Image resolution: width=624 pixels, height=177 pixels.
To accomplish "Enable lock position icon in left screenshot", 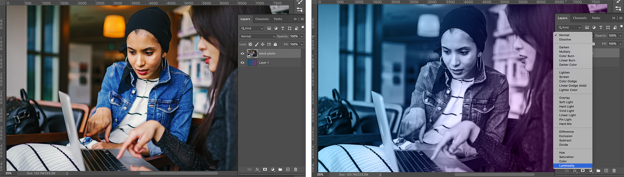I will [263, 44].
